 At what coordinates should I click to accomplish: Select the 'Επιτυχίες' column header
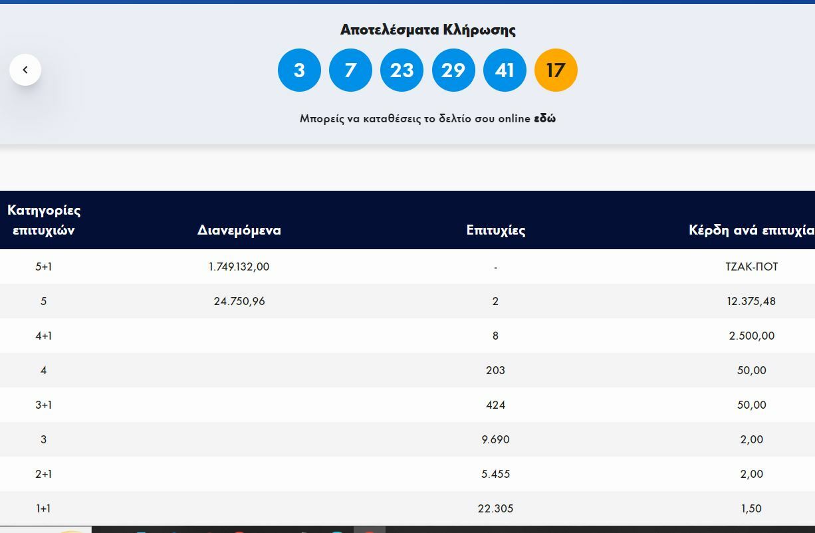(495, 231)
